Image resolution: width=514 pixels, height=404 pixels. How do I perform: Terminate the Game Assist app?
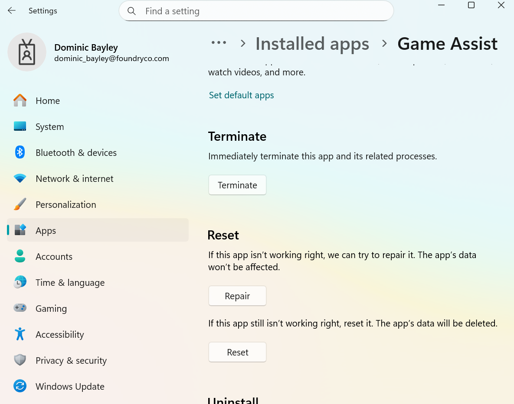click(x=237, y=185)
